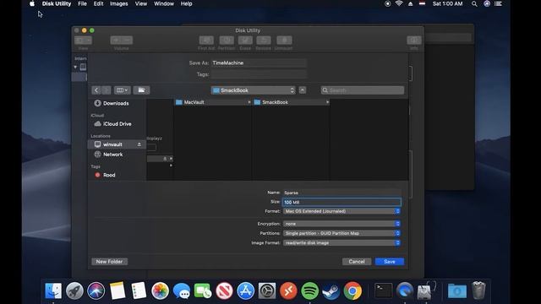Select Downloads in the sidebar
The height and width of the screenshot is (304, 541).
(117, 103)
